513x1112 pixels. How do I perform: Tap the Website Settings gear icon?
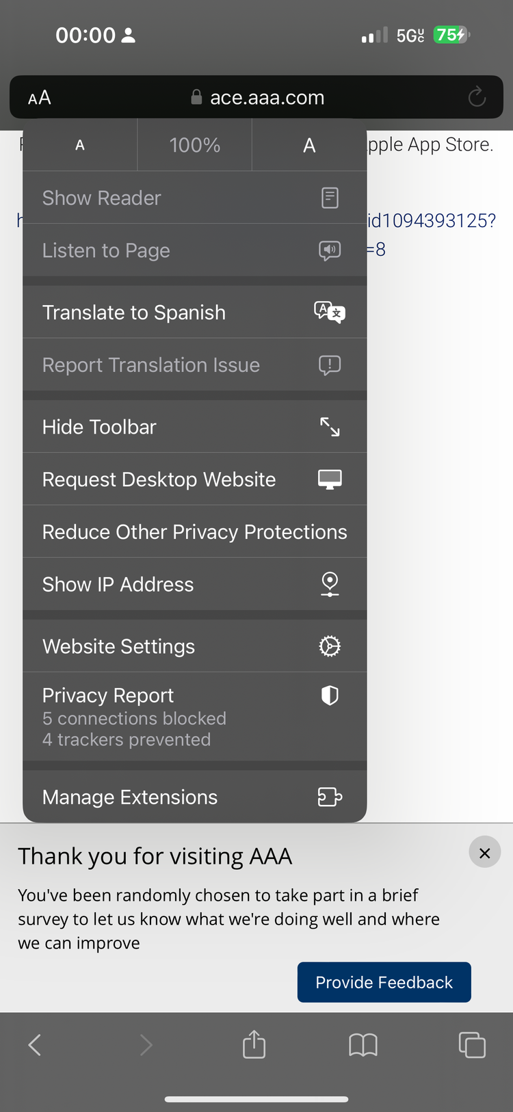click(x=330, y=646)
